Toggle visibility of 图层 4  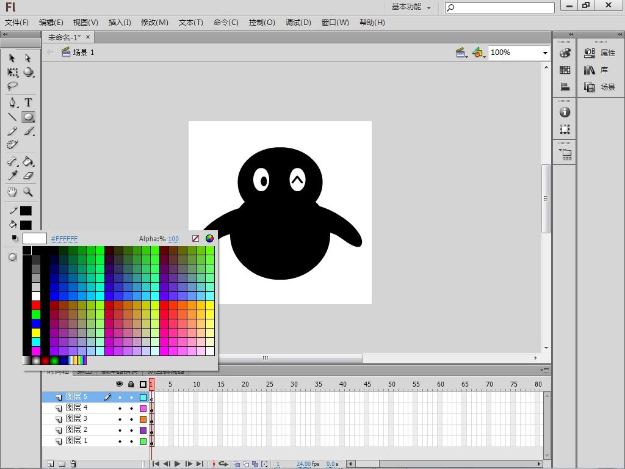[120, 409]
